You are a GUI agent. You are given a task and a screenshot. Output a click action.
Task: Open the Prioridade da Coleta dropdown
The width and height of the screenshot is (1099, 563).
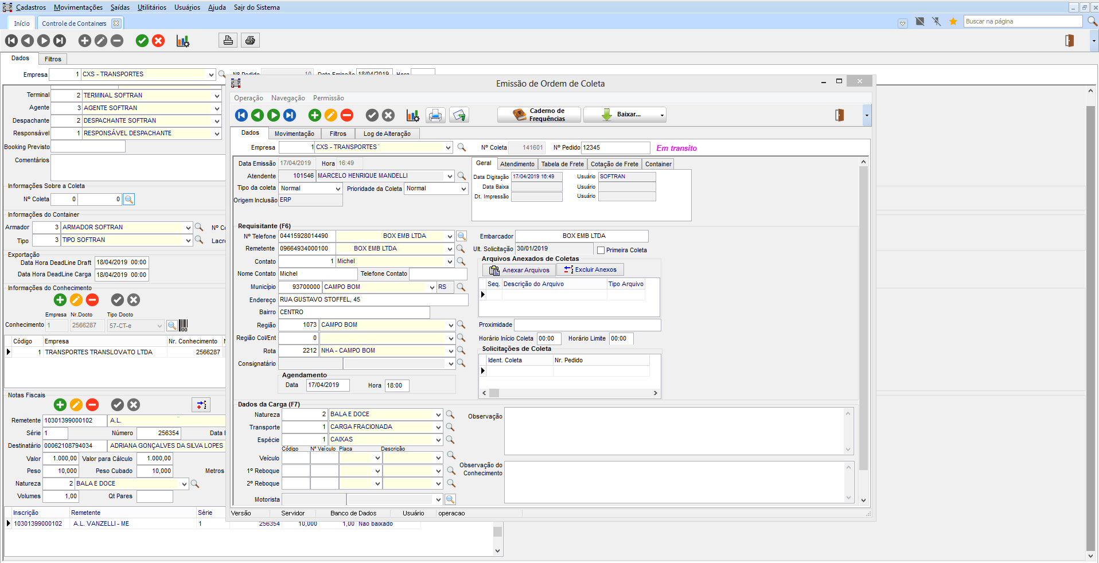pyautogui.click(x=463, y=189)
